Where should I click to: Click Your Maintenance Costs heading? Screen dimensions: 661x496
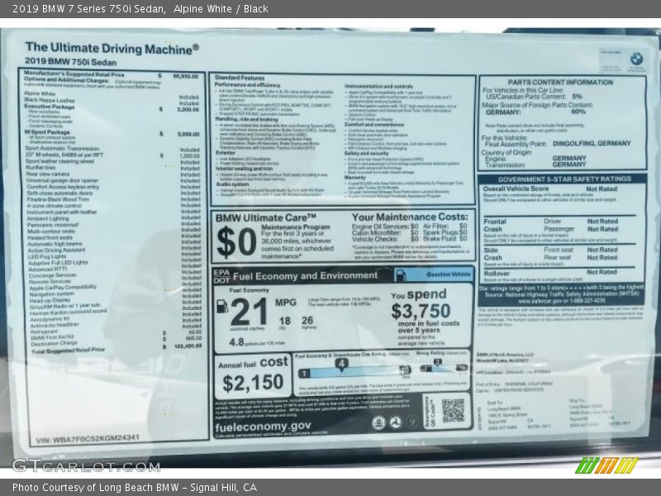(x=410, y=217)
